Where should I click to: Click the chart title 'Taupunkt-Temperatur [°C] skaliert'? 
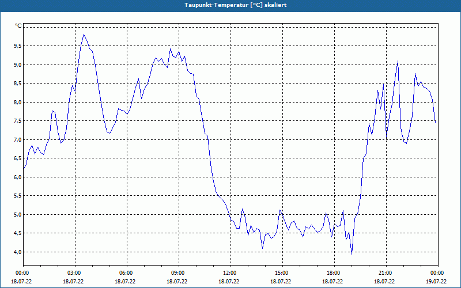236,5
